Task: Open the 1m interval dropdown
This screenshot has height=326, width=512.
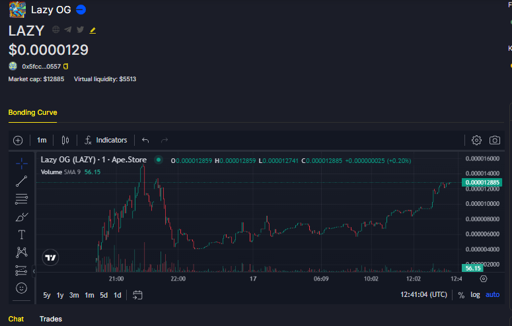Action: (x=42, y=141)
